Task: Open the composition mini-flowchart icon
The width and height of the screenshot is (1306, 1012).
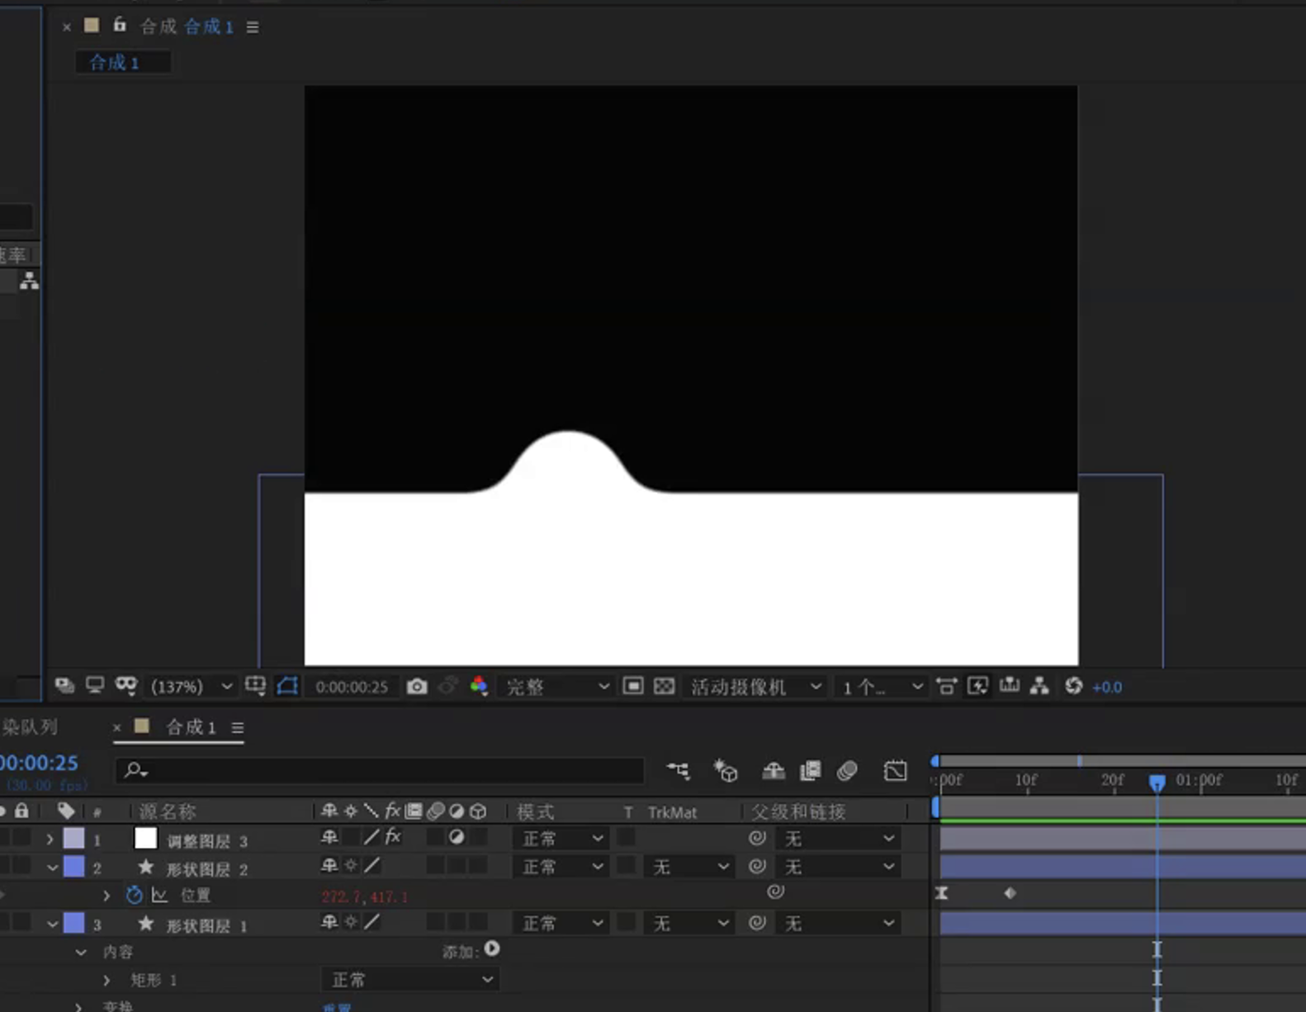Action: tap(679, 770)
